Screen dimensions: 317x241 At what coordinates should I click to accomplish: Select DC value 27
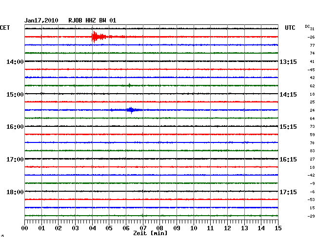312,159
